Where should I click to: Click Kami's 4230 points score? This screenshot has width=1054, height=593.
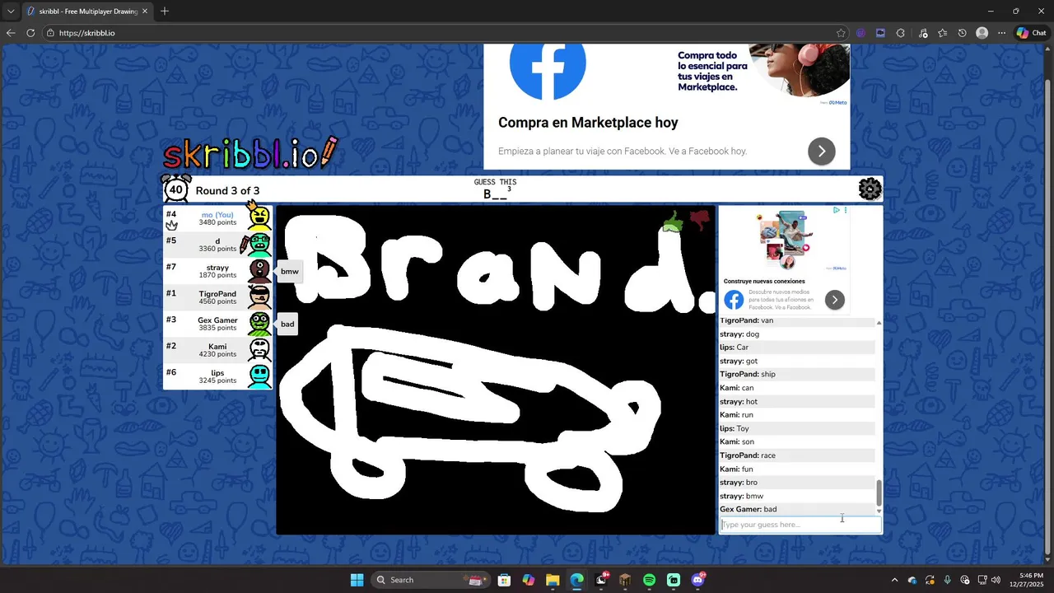click(x=217, y=354)
